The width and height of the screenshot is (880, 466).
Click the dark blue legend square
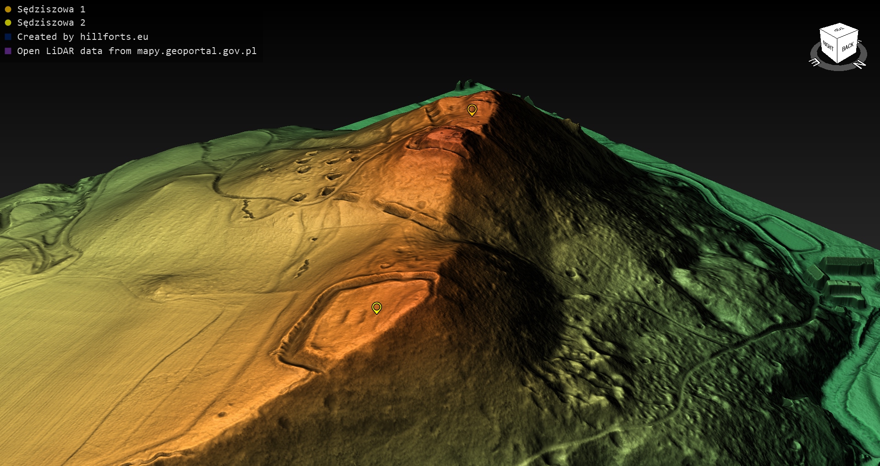point(8,37)
